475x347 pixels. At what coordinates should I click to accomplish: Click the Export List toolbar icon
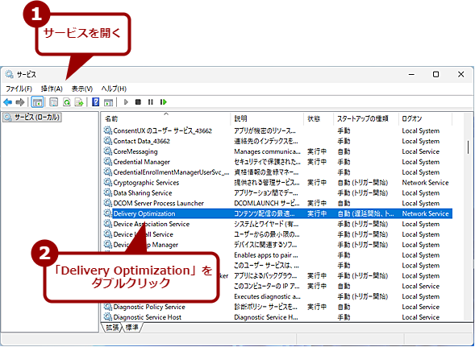point(79,102)
